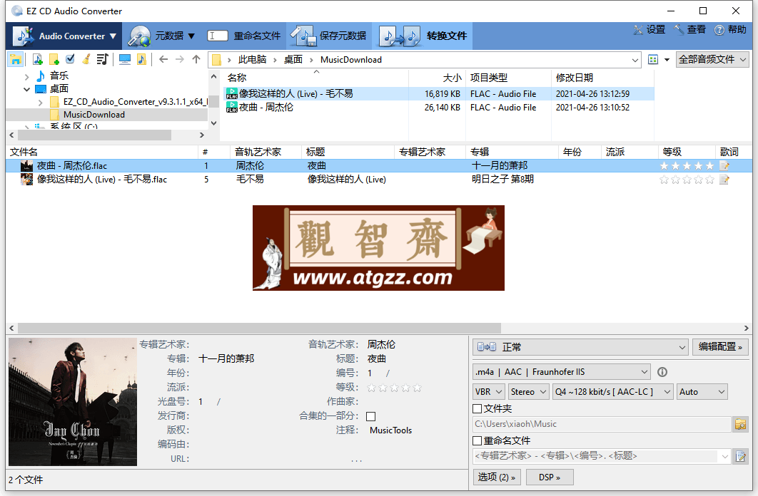
Task: Open the 全部音频文件 filter dropdown
Action: tap(712, 59)
